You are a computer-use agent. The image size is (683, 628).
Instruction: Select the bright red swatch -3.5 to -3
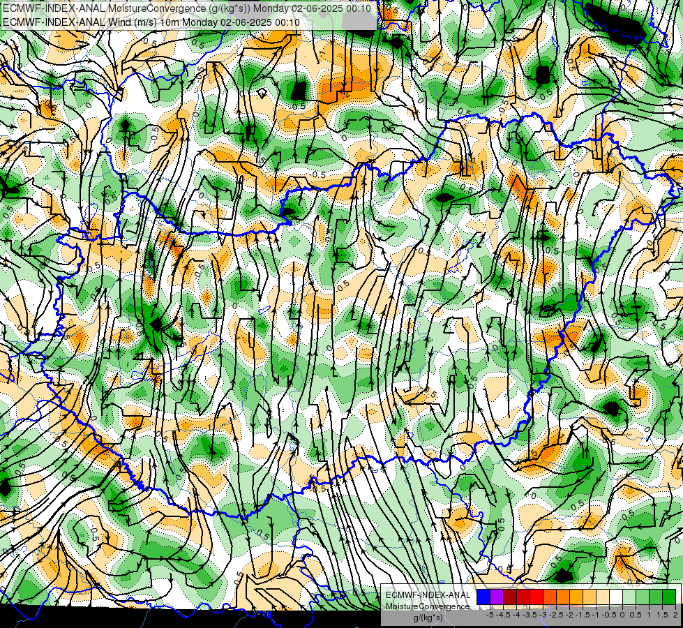point(536,597)
